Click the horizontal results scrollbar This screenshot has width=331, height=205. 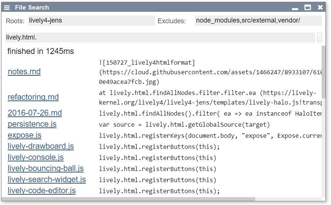[x=130, y=199]
